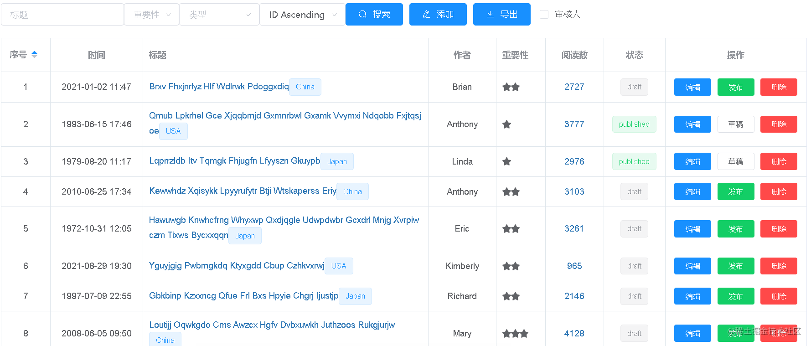Click the 导出 export button

pyautogui.click(x=501, y=14)
